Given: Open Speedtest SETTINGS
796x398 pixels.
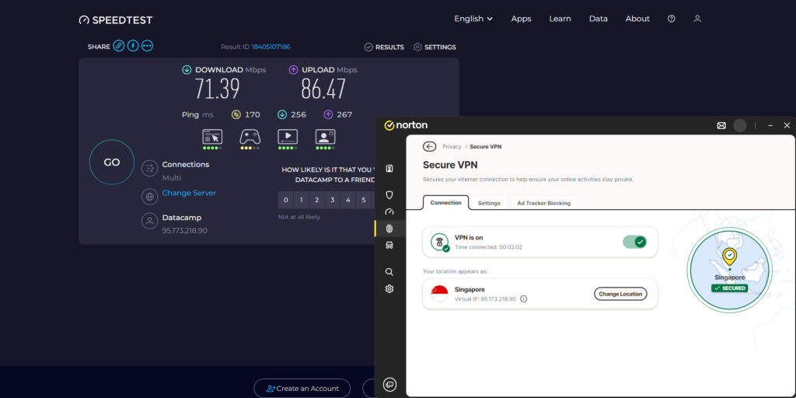Looking at the screenshot, I should tap(435, 47).
